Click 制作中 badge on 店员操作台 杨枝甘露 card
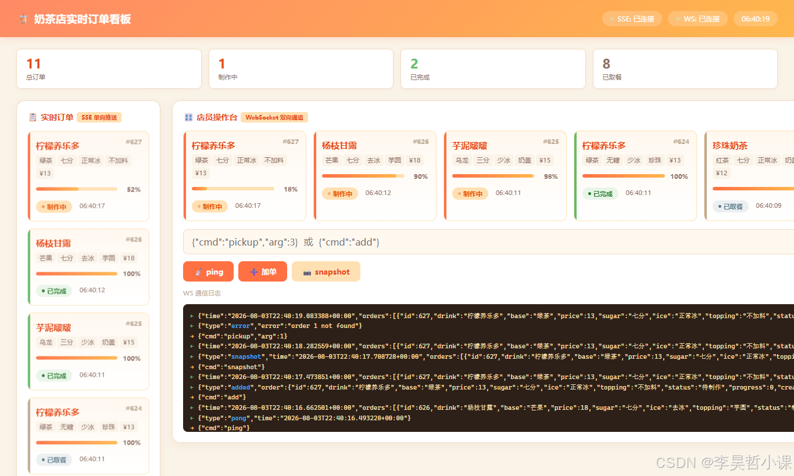Screen dimensions: 794x476 click(x=340, y=194)
